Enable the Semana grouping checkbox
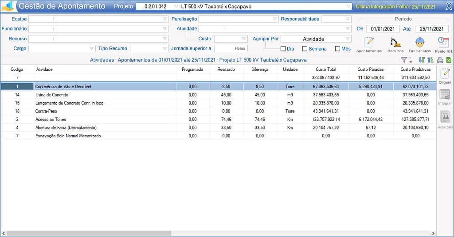This screenshot has height=237, width=454. tap(305, 49)
